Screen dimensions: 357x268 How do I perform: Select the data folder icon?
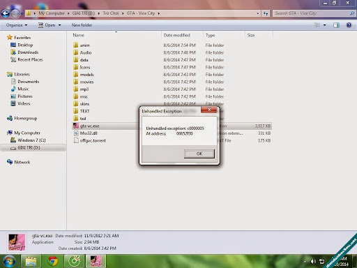pos(76,60)
